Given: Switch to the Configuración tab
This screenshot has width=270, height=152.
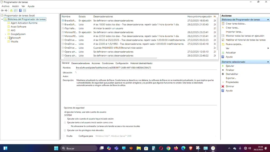Looking at the screenshot, I should [122, 63].
